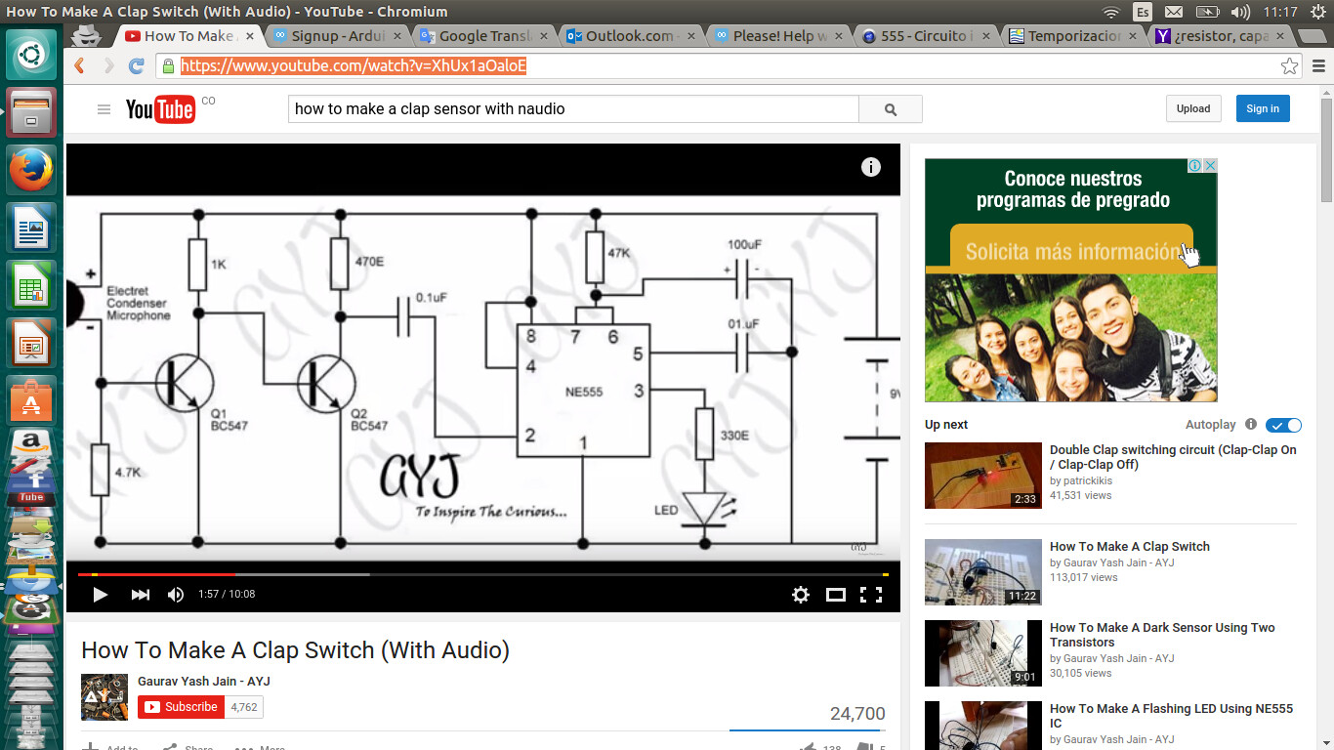Go to YouTube home via logo
This screenshot has width=1334, height=750.
coord(160,109)
